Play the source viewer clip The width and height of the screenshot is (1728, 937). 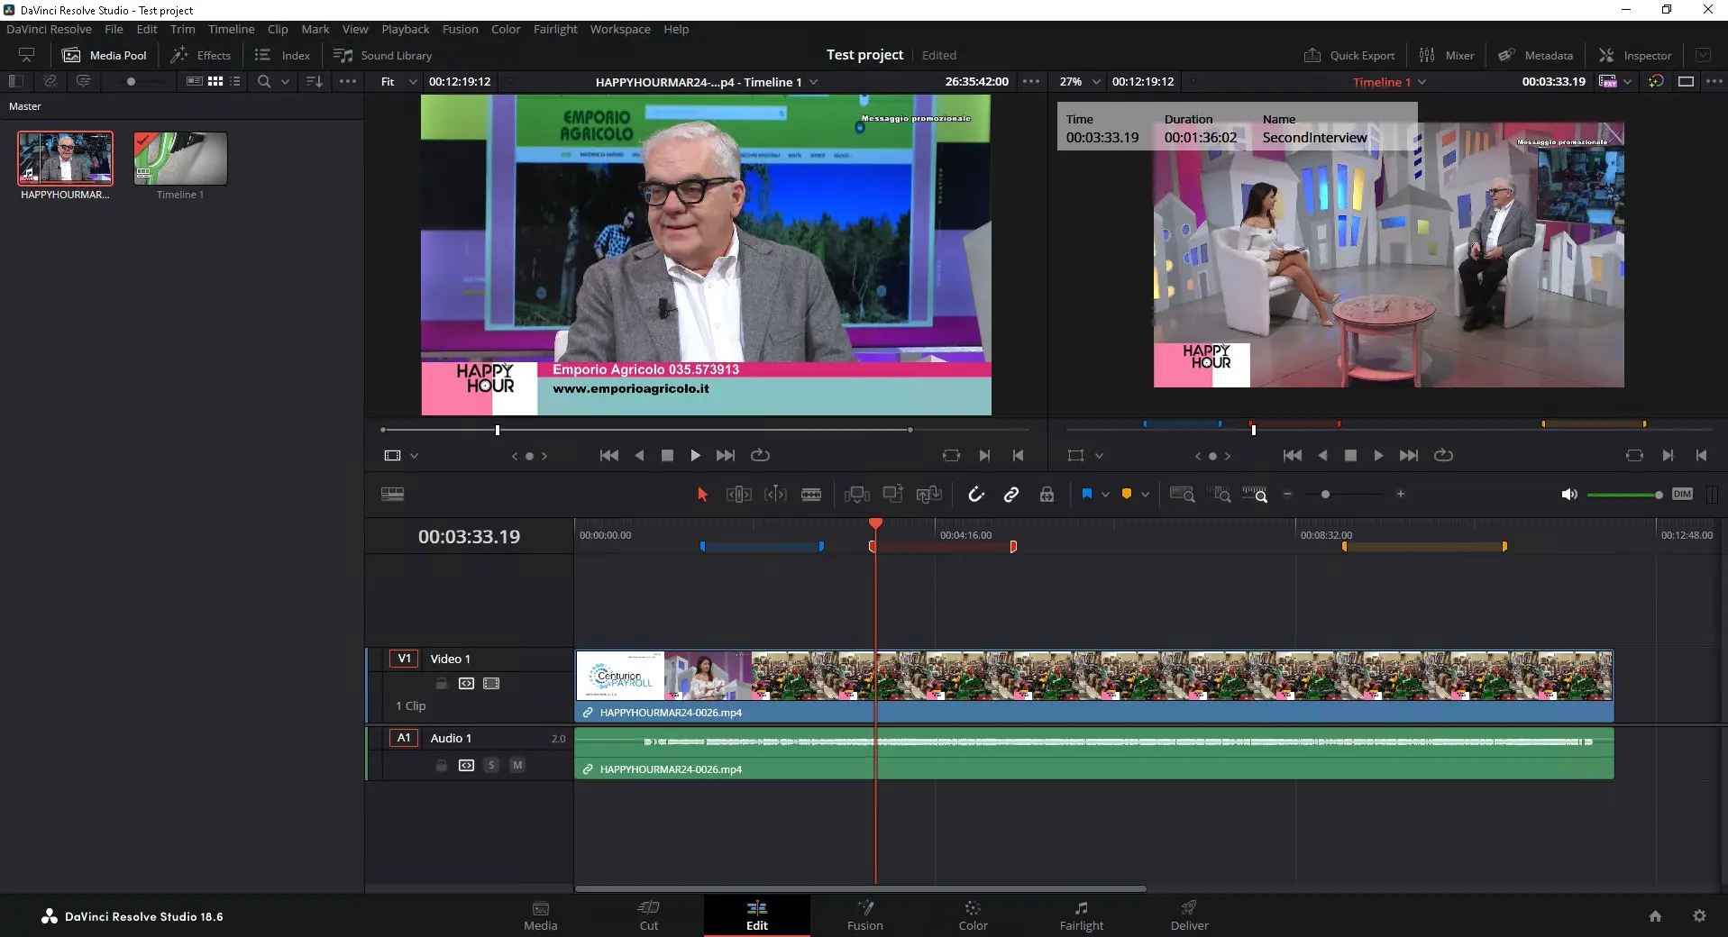tap(695, 456)
